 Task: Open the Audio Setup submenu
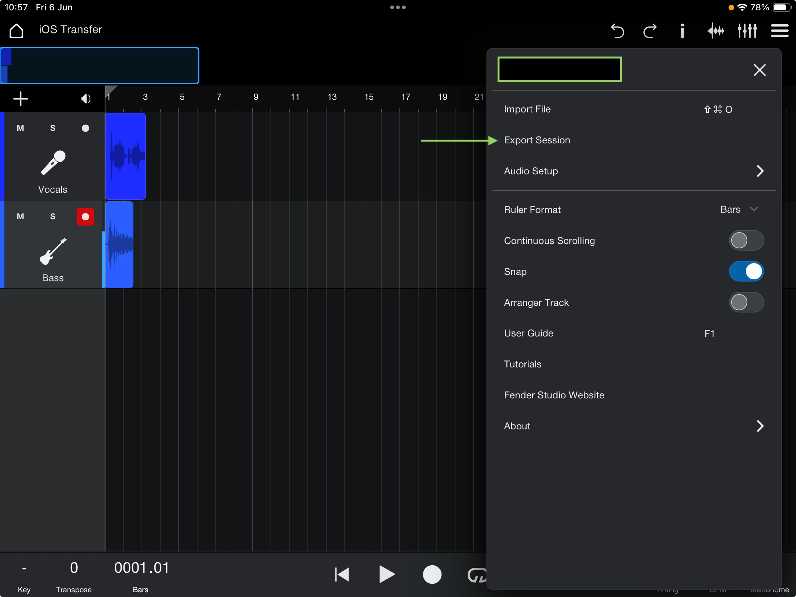pos(634,171)
